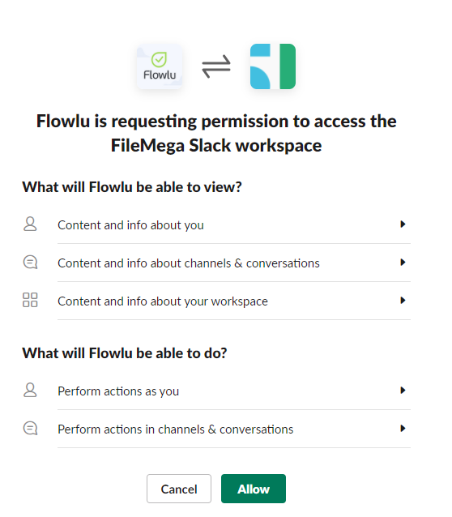Click the Flowlu app logo
Screen dimensions: 452x517
(x=160, y=66)
